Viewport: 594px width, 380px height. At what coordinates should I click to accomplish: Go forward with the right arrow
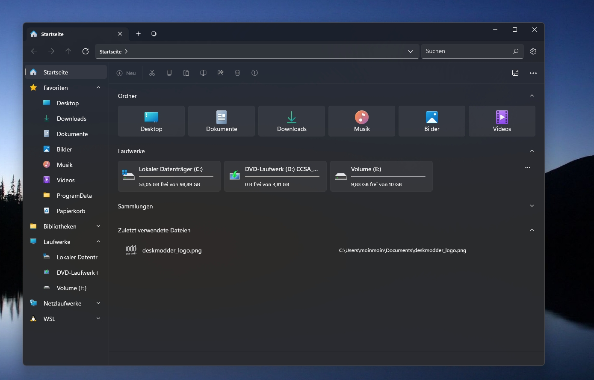click(x=51, y=51)
